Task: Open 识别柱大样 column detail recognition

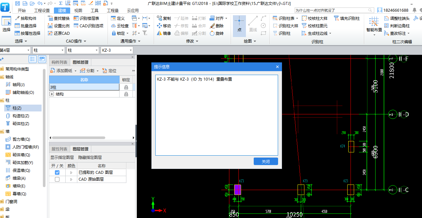Action: tap(286, 26)
